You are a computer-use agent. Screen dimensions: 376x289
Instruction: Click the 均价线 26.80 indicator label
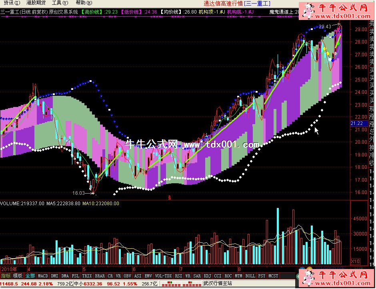click(x=178, y=12)
